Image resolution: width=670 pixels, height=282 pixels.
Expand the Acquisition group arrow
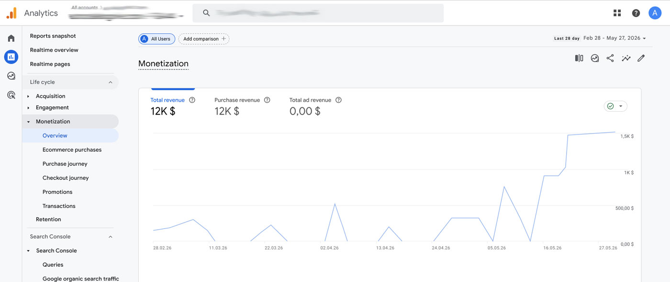(28, 96)
